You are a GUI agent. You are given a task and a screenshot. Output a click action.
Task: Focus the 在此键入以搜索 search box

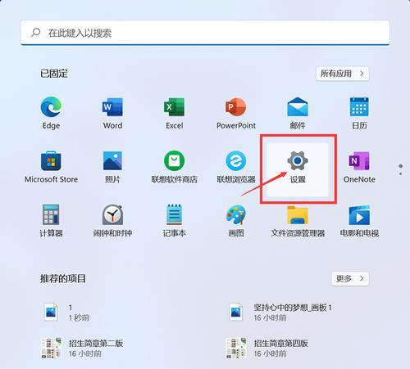205,33
